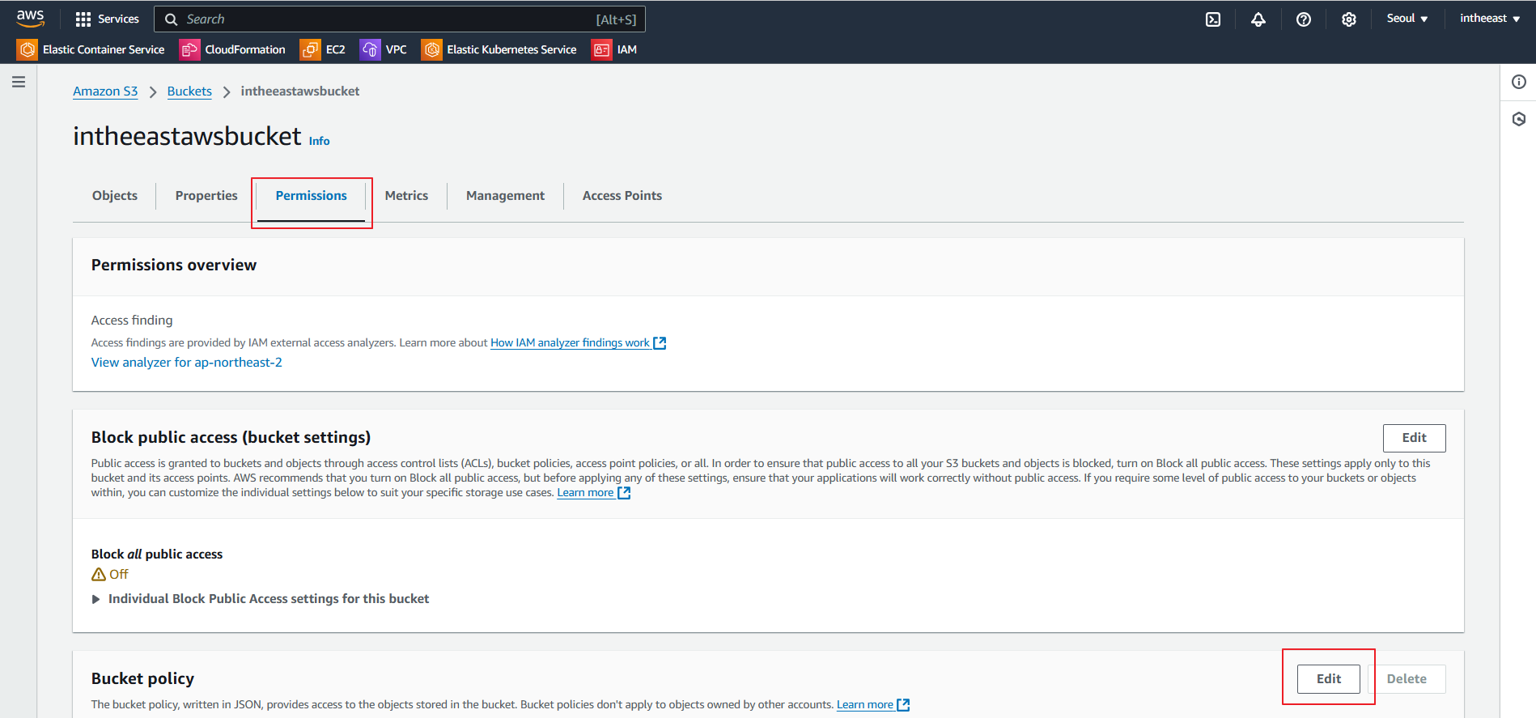Click the intheeastawsbucket breadcrumb text
Viewport: 1536px width, 718px height.
pyautogui.click(x=300, y=91)
